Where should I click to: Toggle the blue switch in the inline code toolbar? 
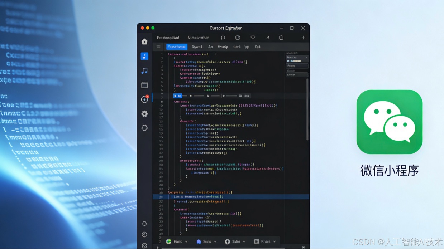[177, 96]
